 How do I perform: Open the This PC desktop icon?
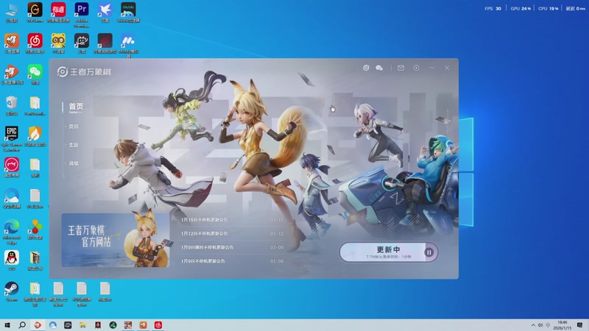click(x=12, y=13)
